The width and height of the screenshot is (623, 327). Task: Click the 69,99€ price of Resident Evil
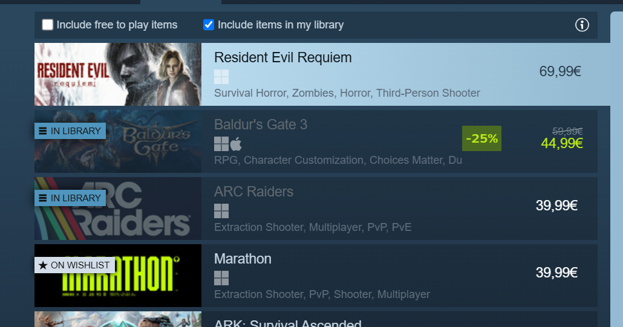tap(560, 71)
